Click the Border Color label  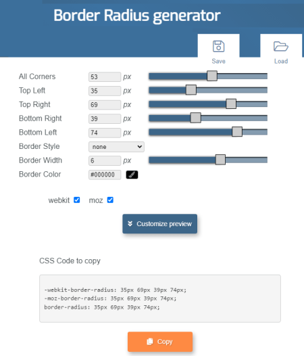40,175
